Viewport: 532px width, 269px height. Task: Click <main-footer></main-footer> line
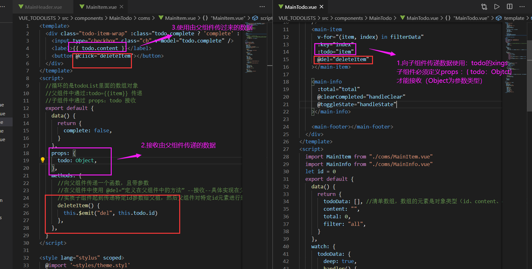tap(352, 127)
